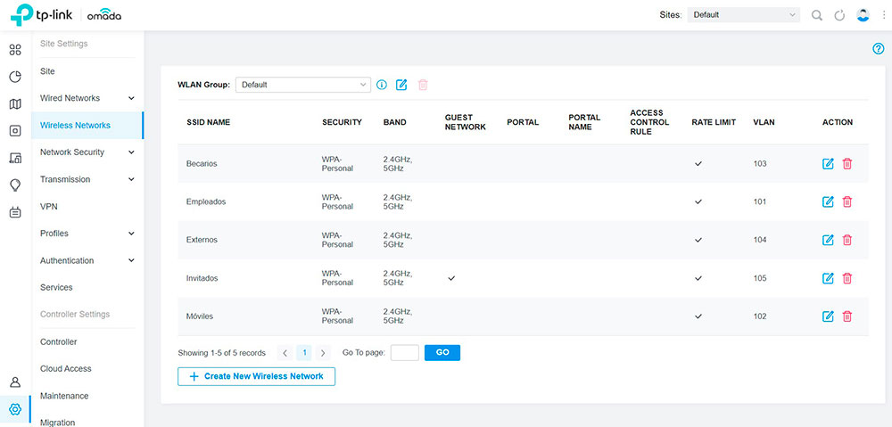The height and width of the screenshot is (427, 892).
Task: Select the Settings gear icon in left rail
Action: (x=15, y=409)
